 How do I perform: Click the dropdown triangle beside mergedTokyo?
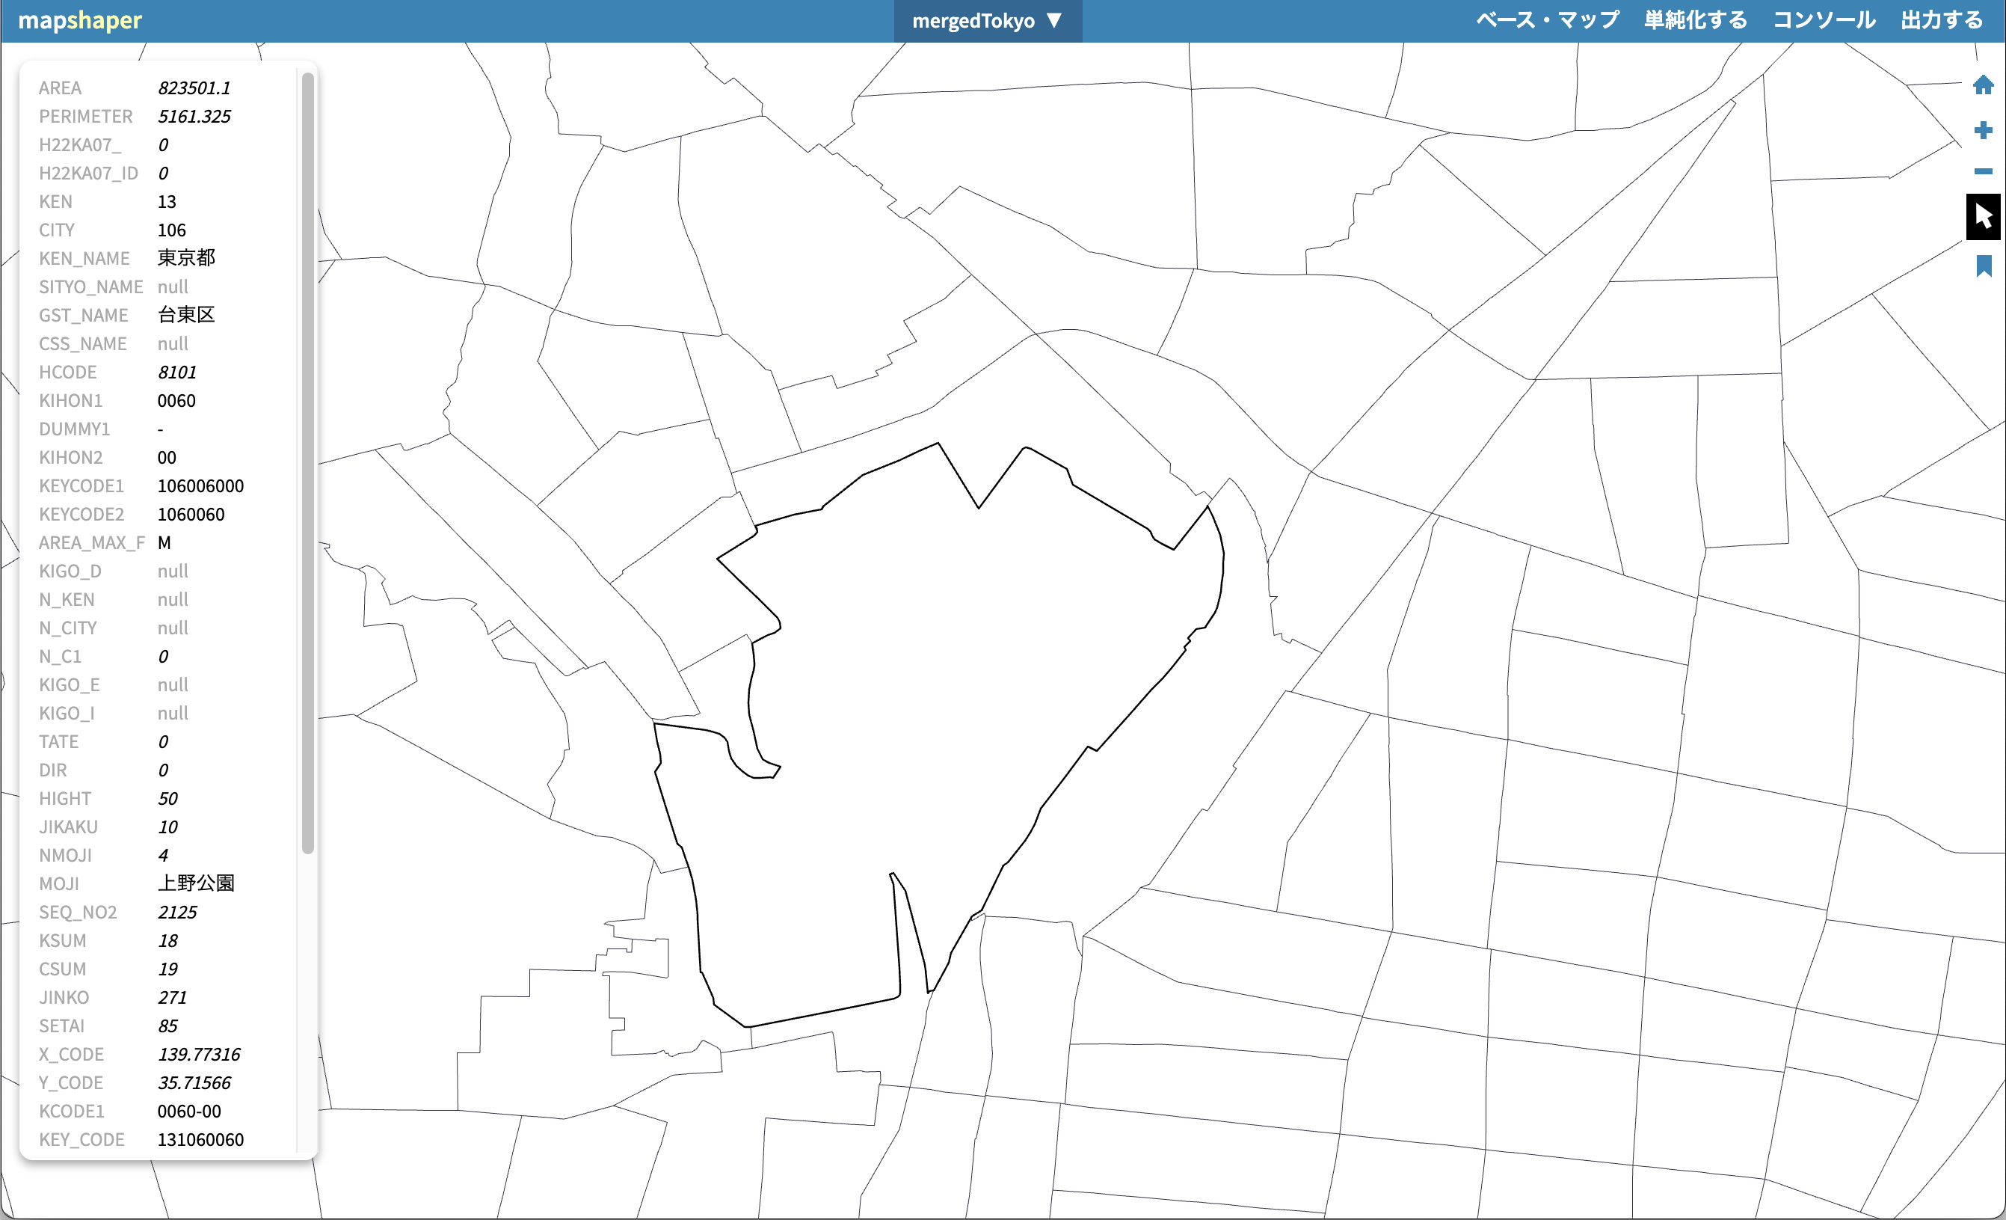click(x=1053, y=20)
